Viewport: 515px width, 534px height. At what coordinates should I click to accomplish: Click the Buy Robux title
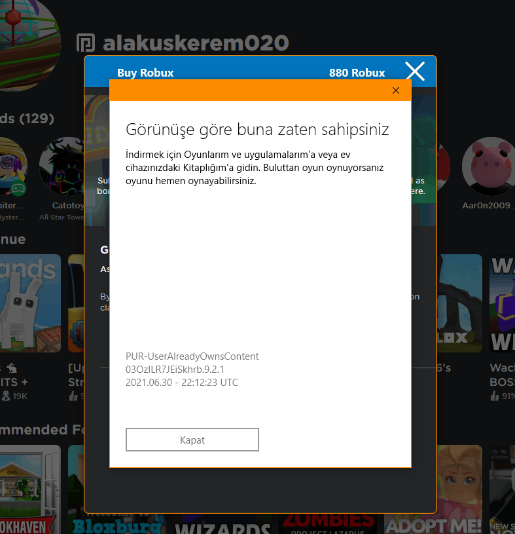pos(145,73)
